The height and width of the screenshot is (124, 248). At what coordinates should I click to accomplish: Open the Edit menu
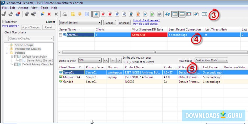[x=12, y=8]
